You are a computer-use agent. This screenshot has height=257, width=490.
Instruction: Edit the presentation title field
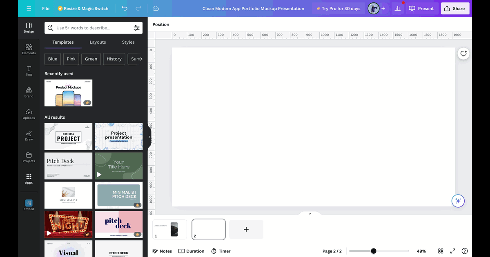pyautogui.click(x=253, y=9)
